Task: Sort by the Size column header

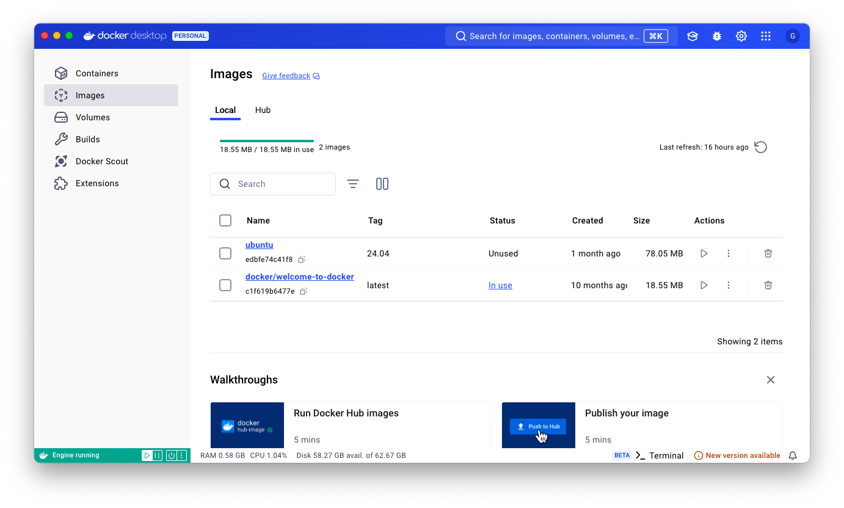Action: click(x=642, y=220)
